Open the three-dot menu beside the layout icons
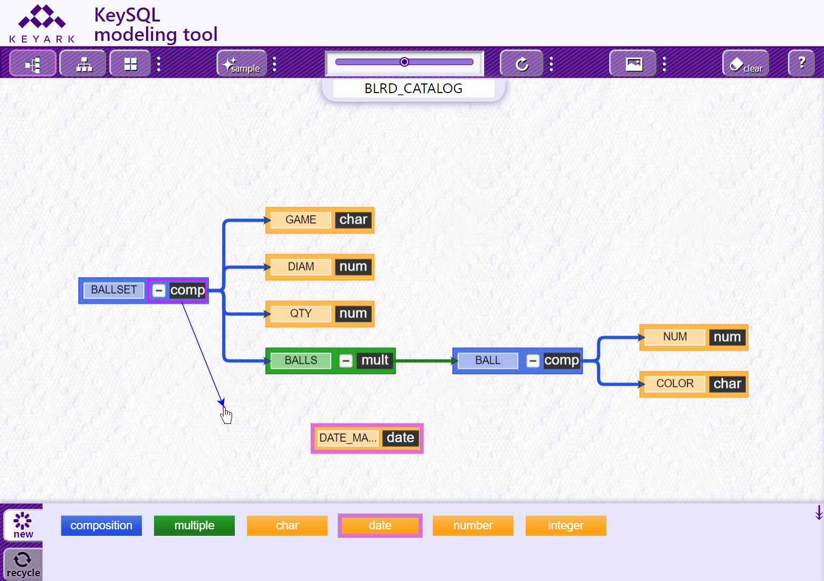The height and width of the screenshot is (581, 824). 158,64
